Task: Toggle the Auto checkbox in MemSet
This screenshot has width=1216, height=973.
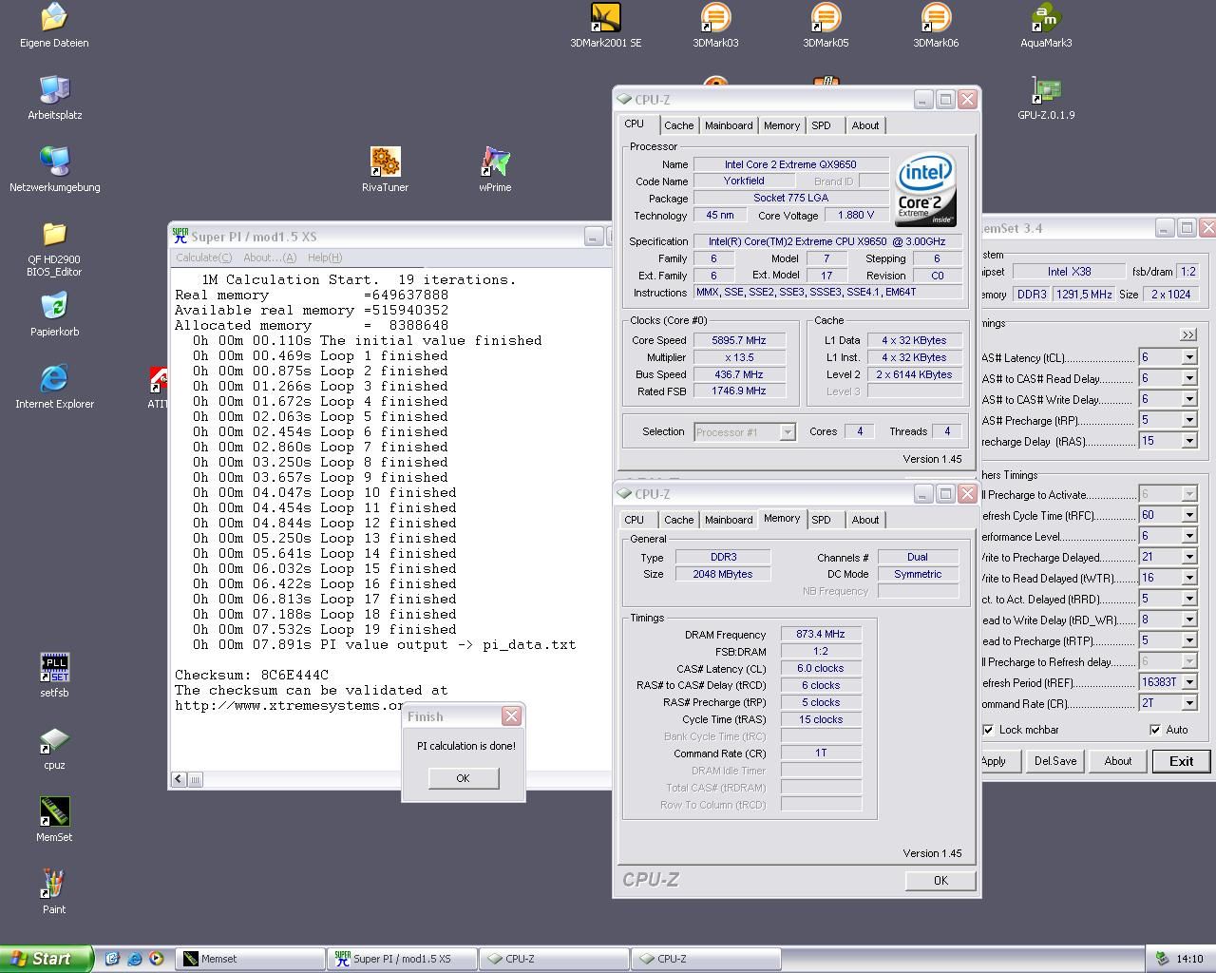Action: click(1155, 730)
